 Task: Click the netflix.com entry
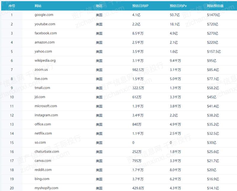pyautogui.click(x=43, y=133)
